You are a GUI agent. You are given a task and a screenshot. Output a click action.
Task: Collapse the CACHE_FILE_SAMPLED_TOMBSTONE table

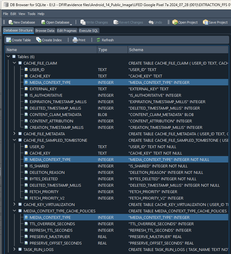click(14, 140)
